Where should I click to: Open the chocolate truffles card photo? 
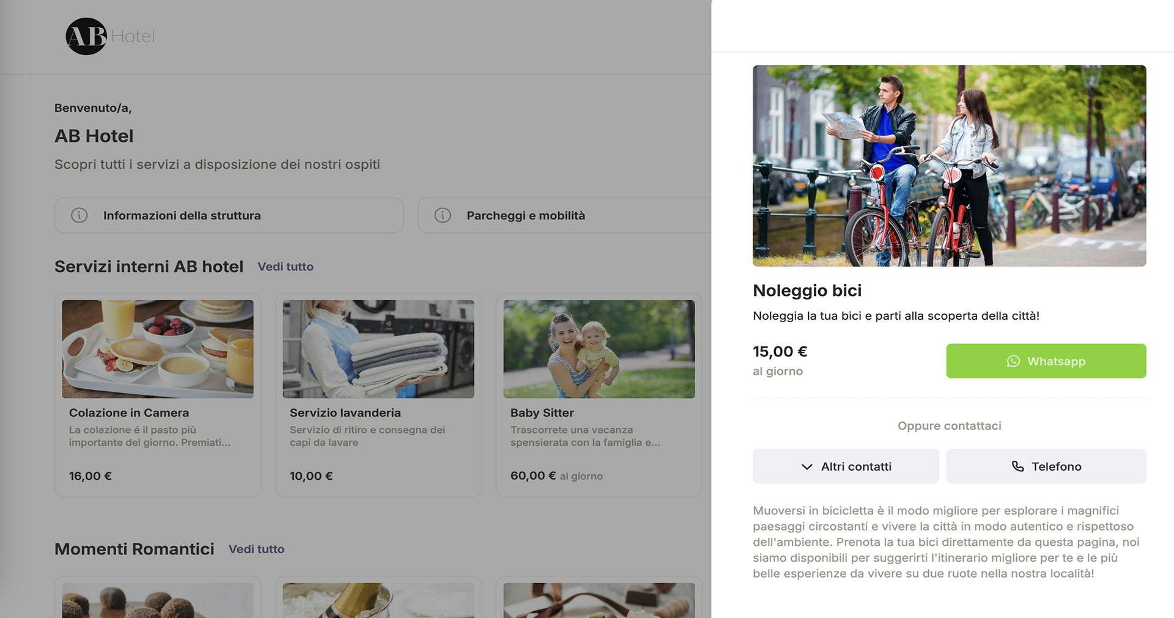point(158,600)
